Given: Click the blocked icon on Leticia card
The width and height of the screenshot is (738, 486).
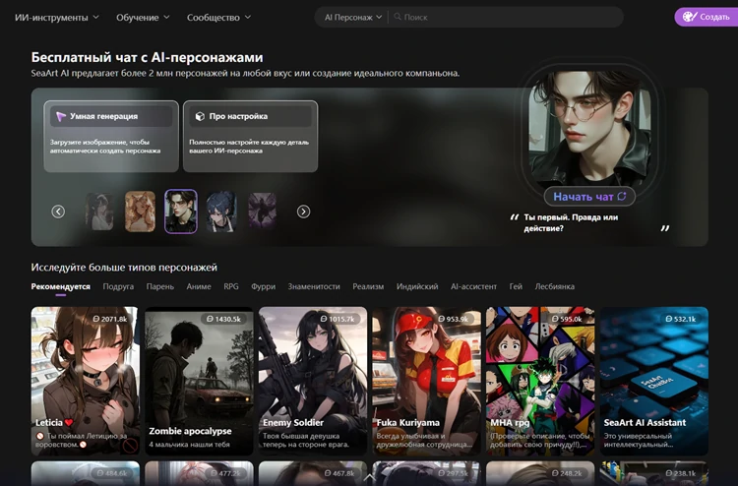Looking at the screenshot, I should 129,445.
